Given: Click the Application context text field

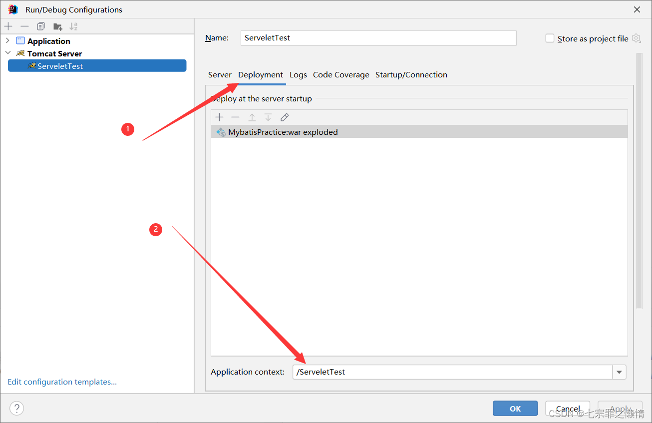Looking at the screenshot, I should click(452, 372).
